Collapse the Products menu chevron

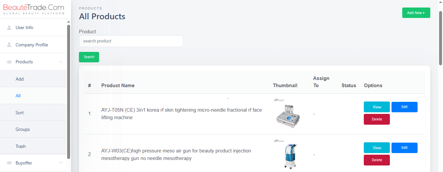(x=61, y=62)
